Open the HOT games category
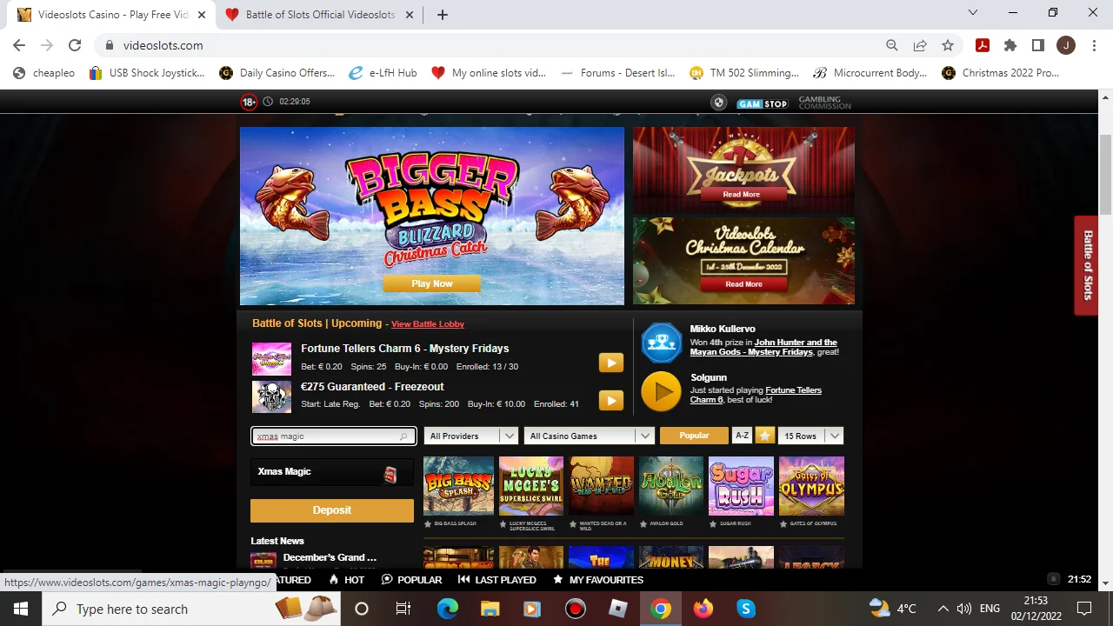This screenshot has height=626, width=1113. (346, 580)
